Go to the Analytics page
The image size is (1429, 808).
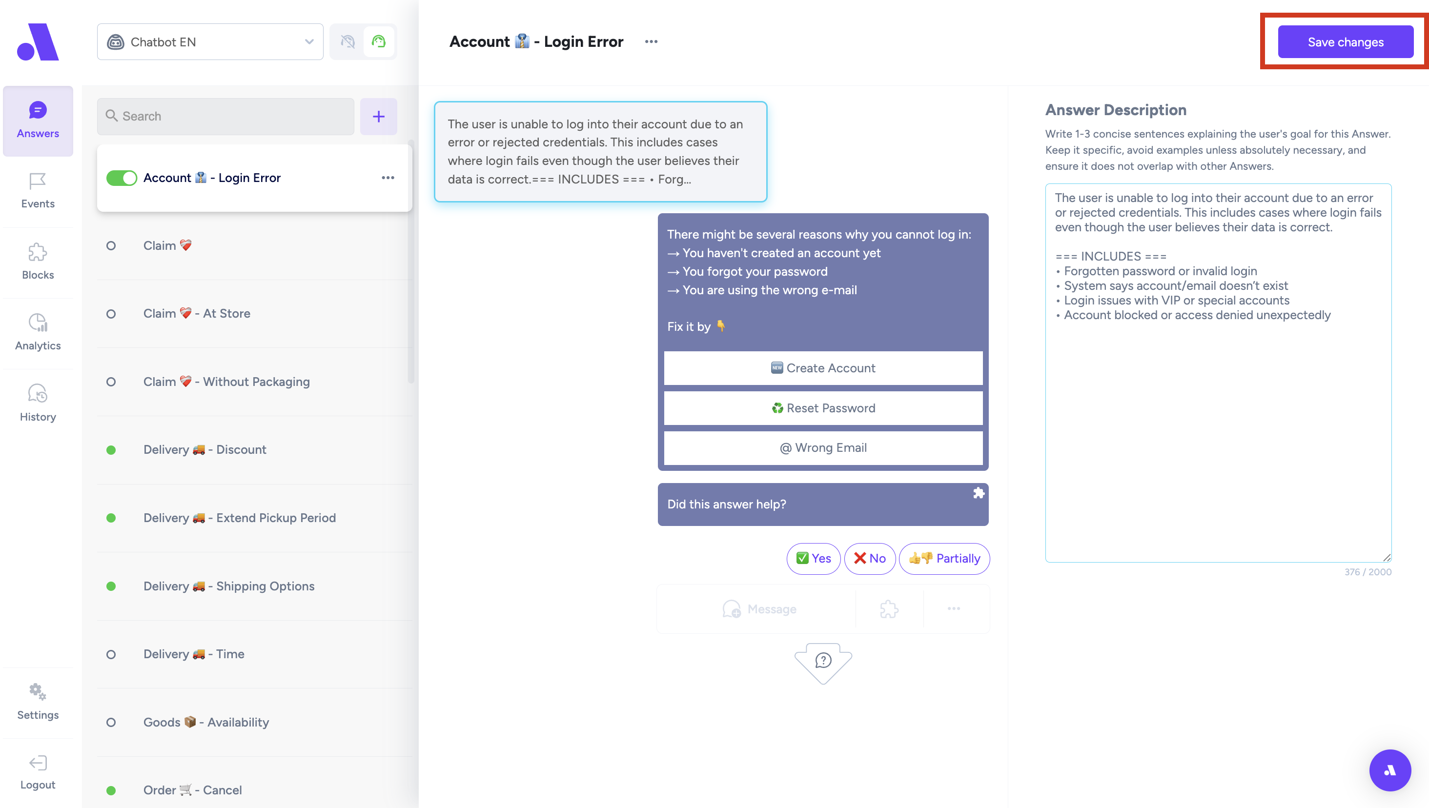38,332
